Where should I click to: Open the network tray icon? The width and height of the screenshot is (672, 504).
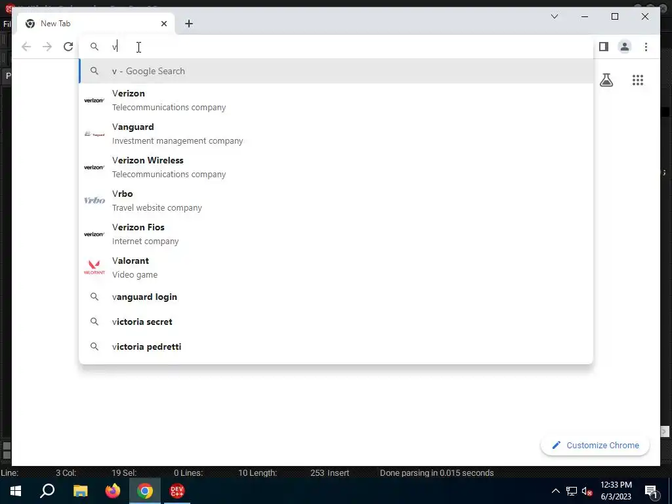[x=572, y=491]
